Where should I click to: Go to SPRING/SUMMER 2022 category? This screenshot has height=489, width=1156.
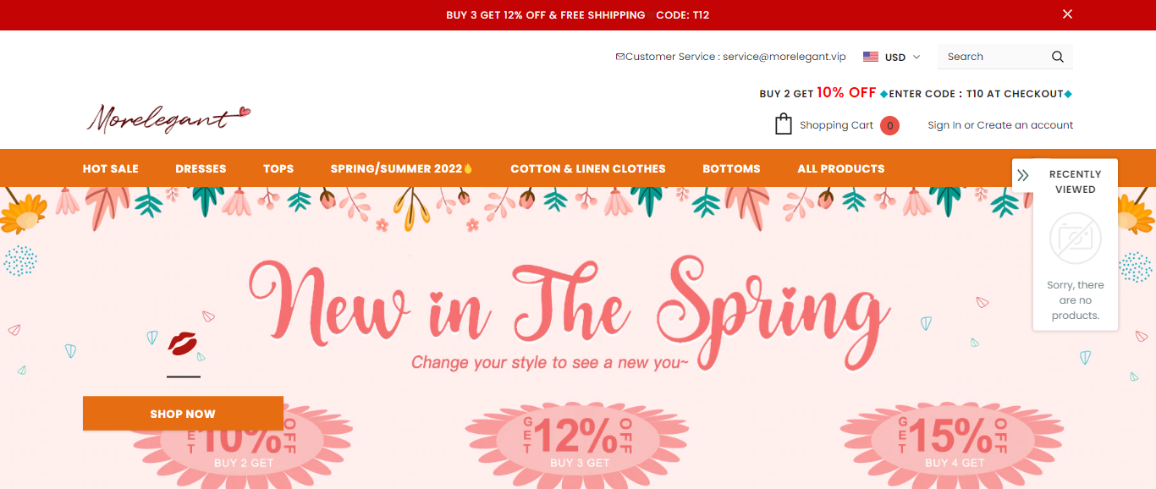coord(401,168)
